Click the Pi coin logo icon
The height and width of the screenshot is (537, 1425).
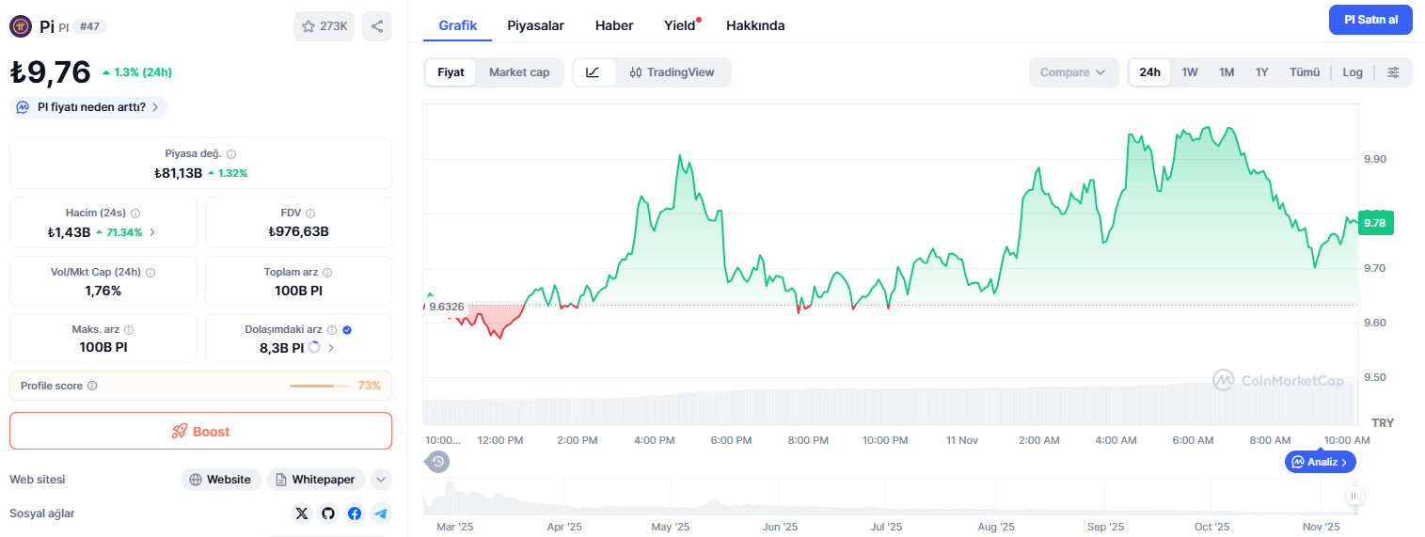tap(21, 26)
